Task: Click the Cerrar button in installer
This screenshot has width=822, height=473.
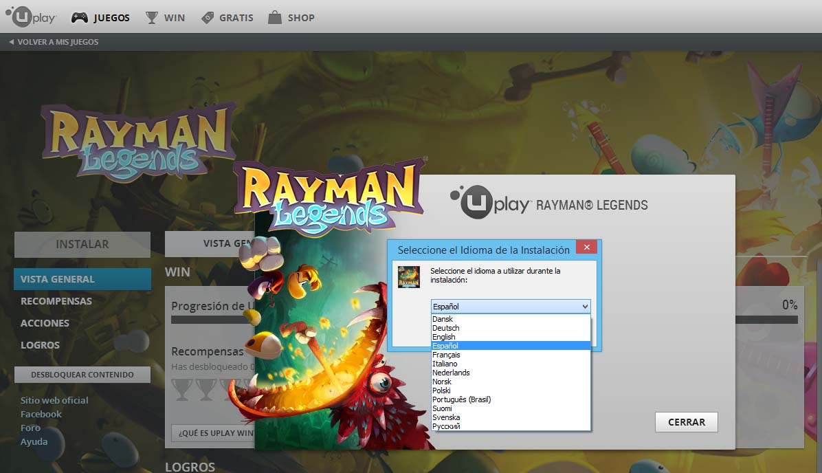Action: pos(686,422)
